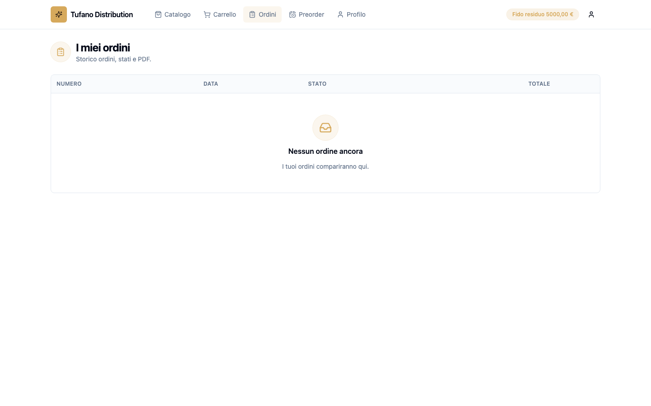Click the TOTALE column header

click(x=539, y=84)
